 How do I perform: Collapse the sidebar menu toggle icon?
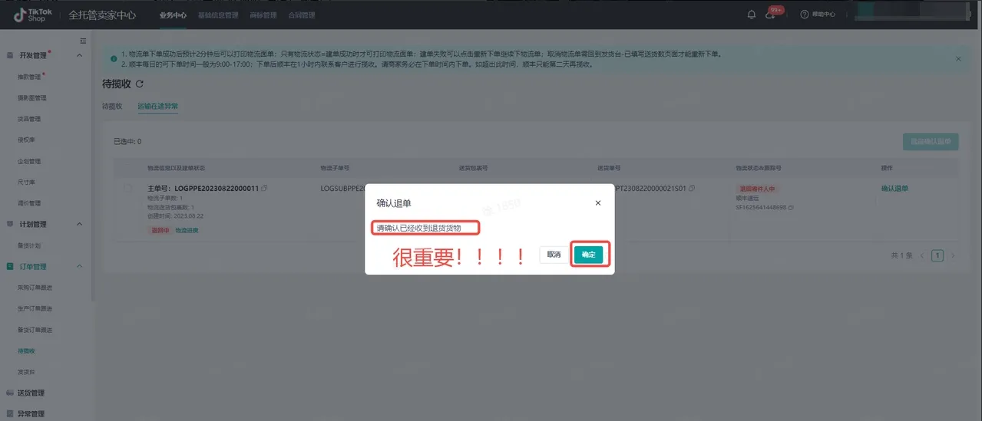83,41
